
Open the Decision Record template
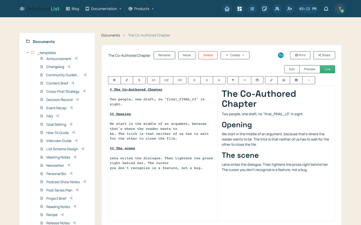click(x=59, y=100)
